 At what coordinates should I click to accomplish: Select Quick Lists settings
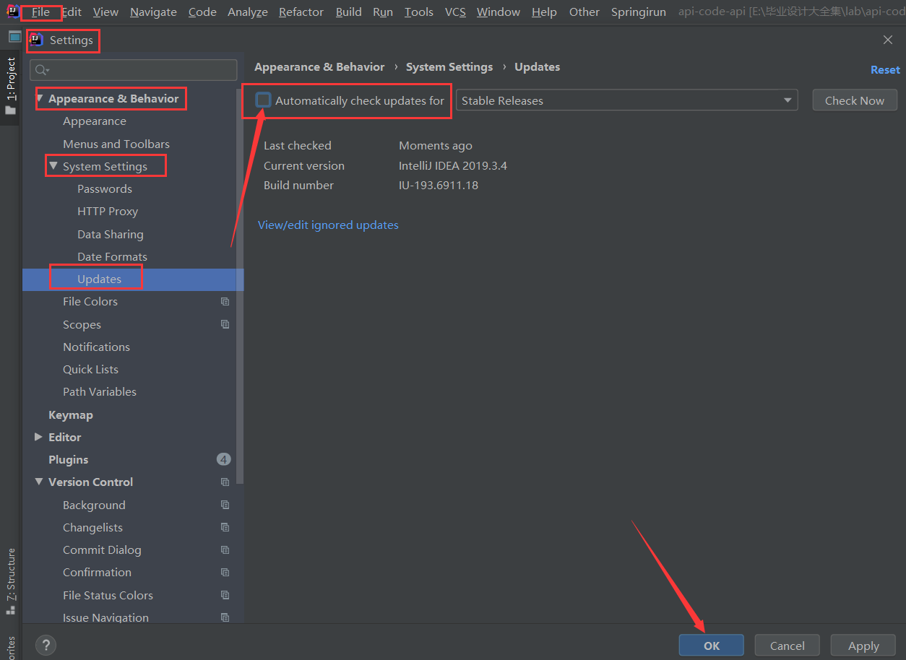coord(90,369)
